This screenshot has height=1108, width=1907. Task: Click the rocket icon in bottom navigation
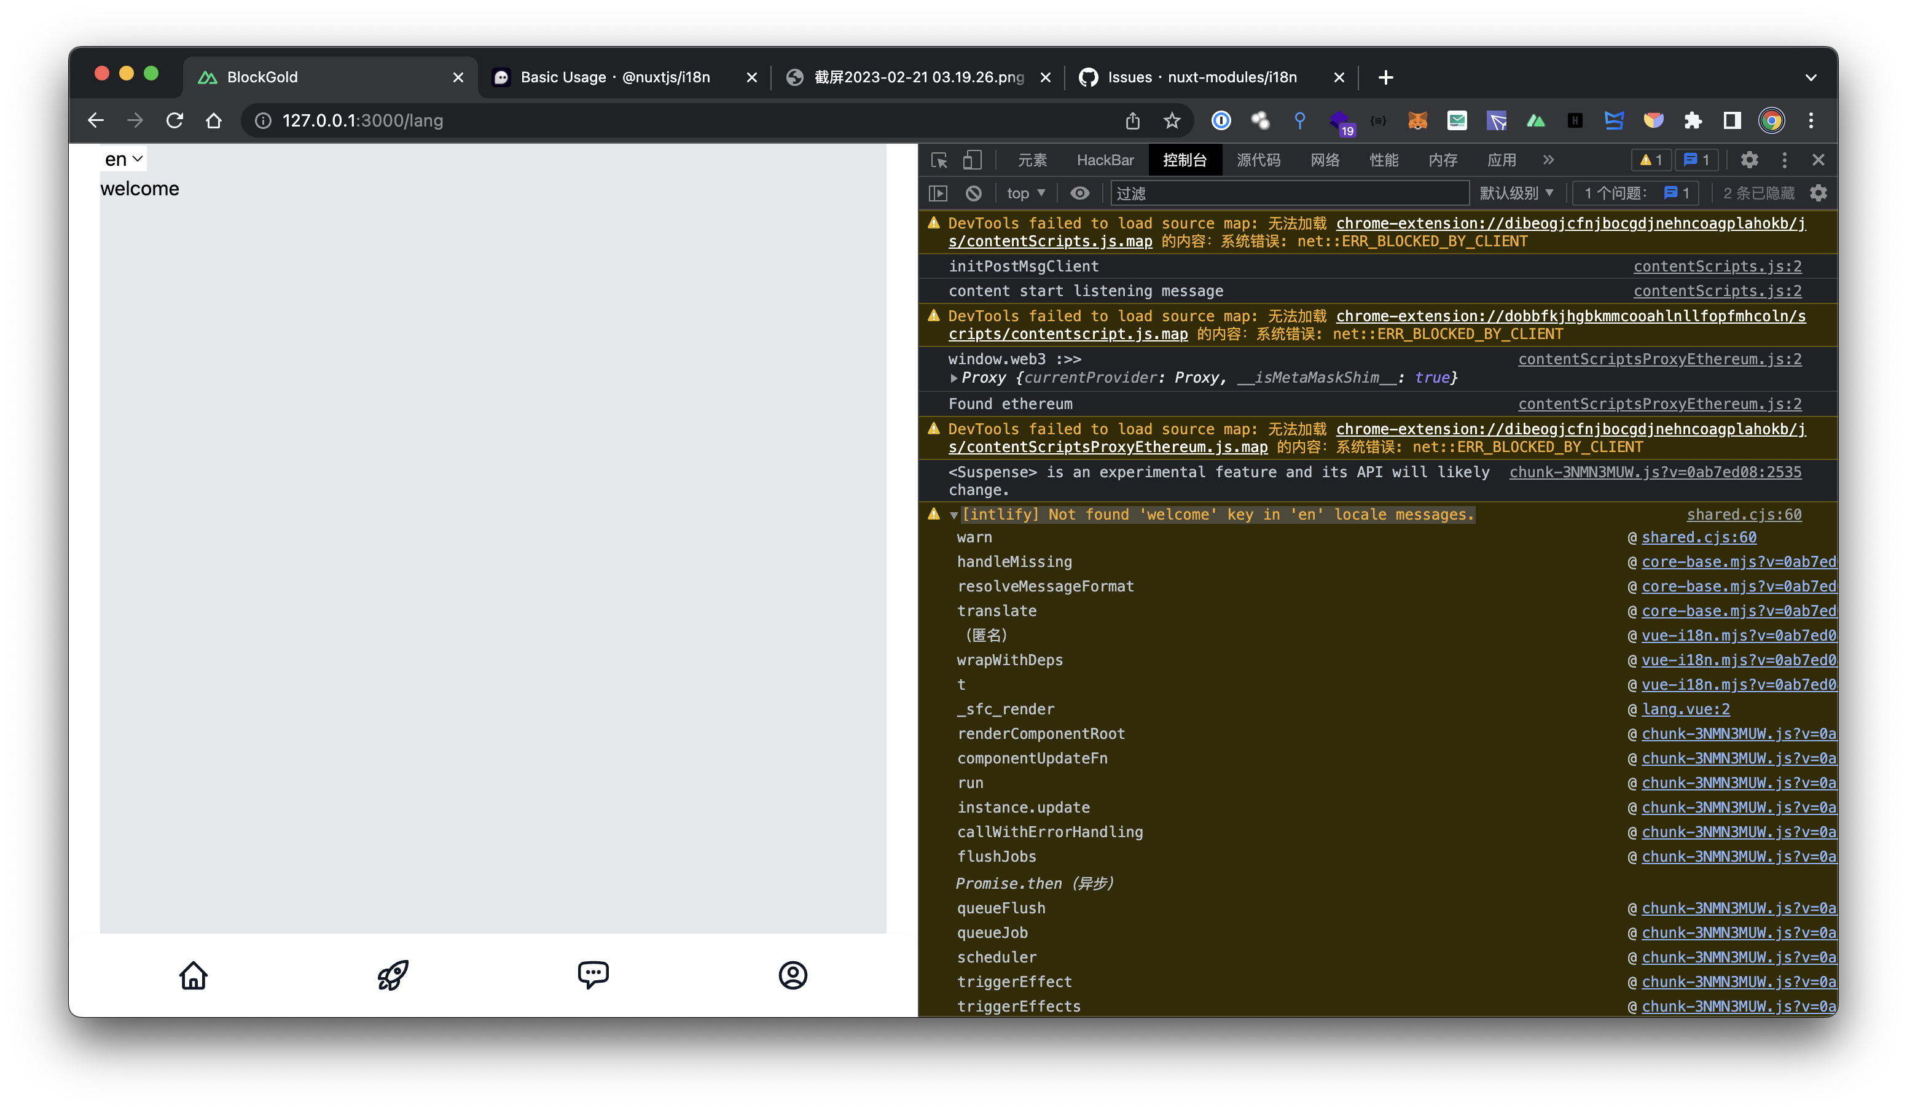pyautogui.click(x=393, y=975)
